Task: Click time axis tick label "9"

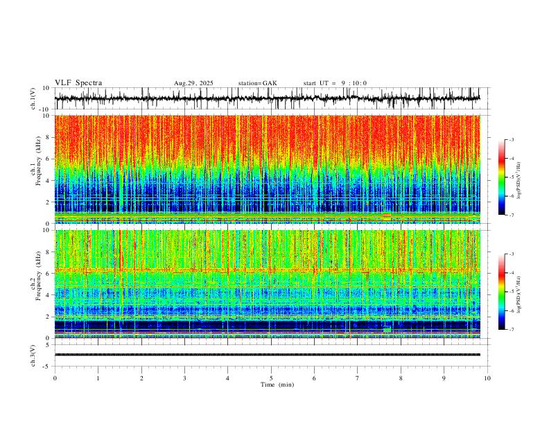Action: click(444, 378)
